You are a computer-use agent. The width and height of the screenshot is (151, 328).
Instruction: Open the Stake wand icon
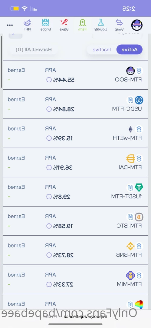(x=64, y=22)
